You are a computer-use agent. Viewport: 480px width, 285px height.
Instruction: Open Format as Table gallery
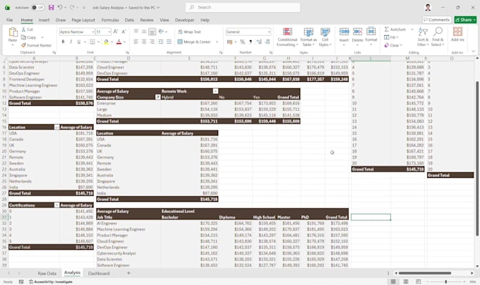308,37
